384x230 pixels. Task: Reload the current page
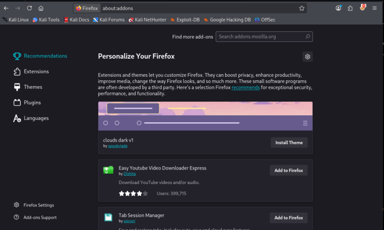click(x=29, y=8)
